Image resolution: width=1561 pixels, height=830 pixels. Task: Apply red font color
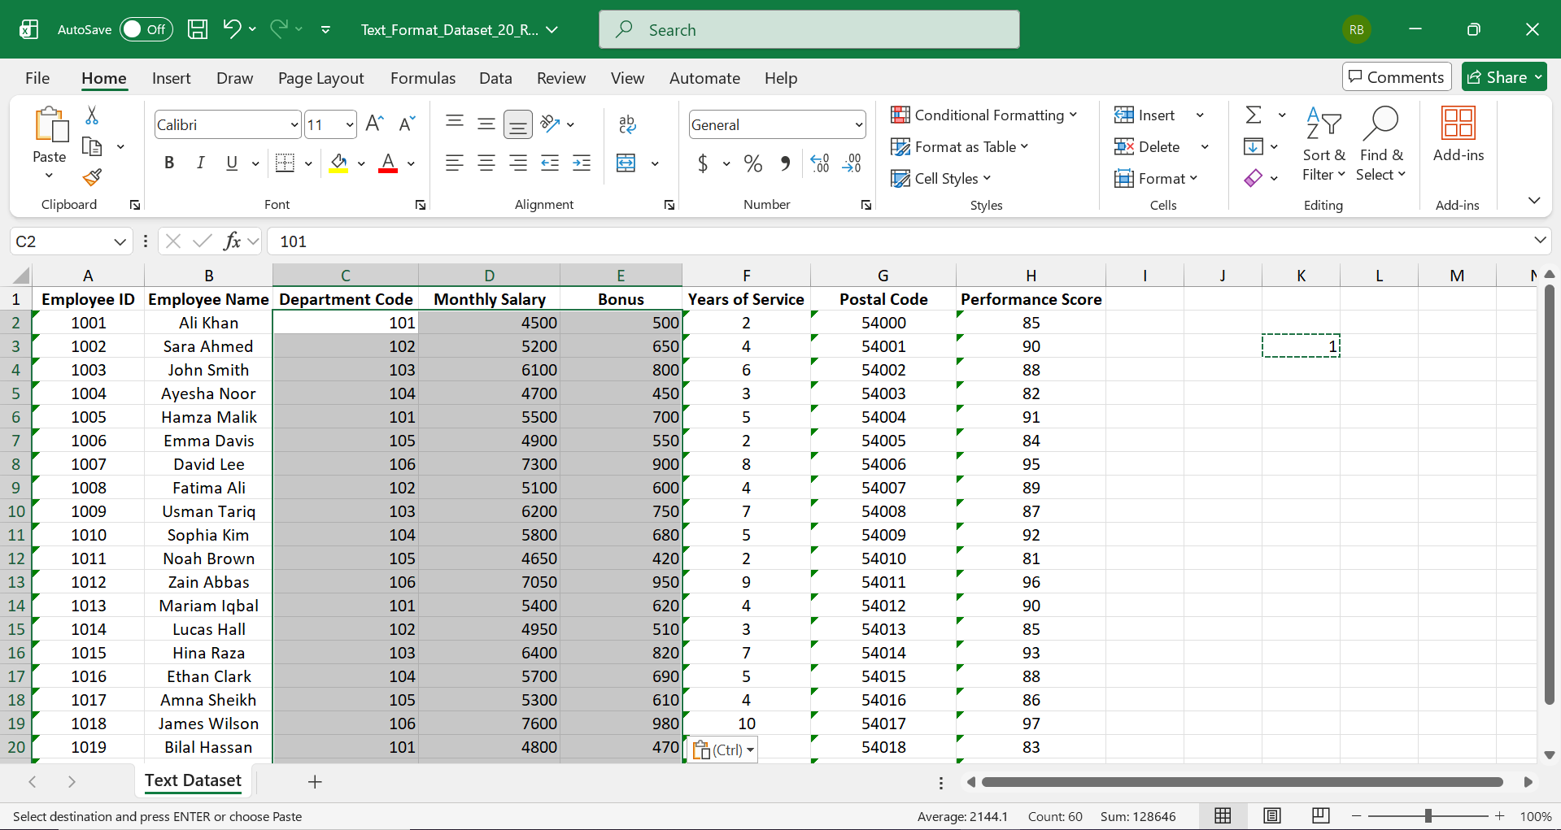pyautogui.click(x=388, y=163)
